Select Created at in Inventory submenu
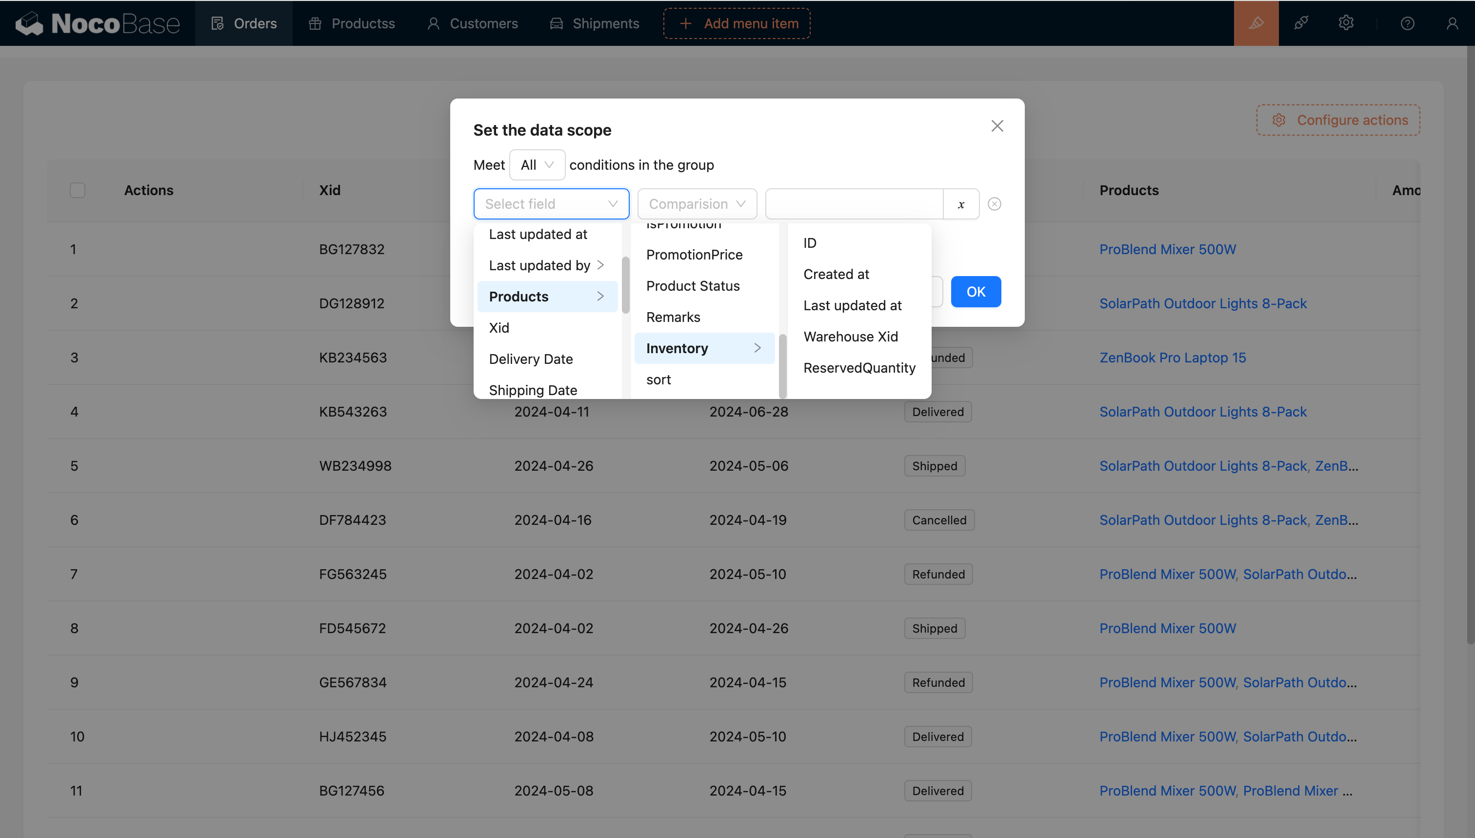This screenshot has width=1475, height=838. [x=859, y=274]
